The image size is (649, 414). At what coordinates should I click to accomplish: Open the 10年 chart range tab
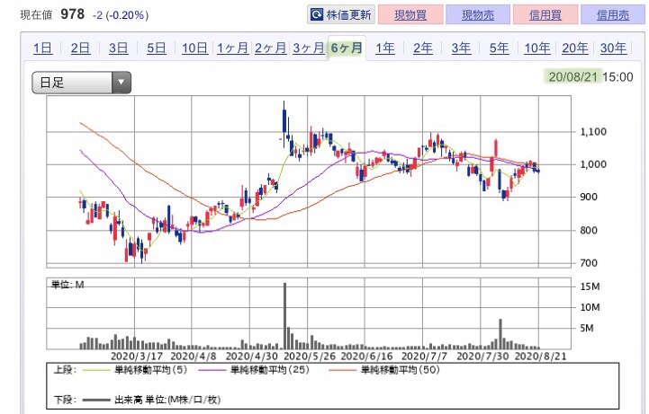[536, 48]
